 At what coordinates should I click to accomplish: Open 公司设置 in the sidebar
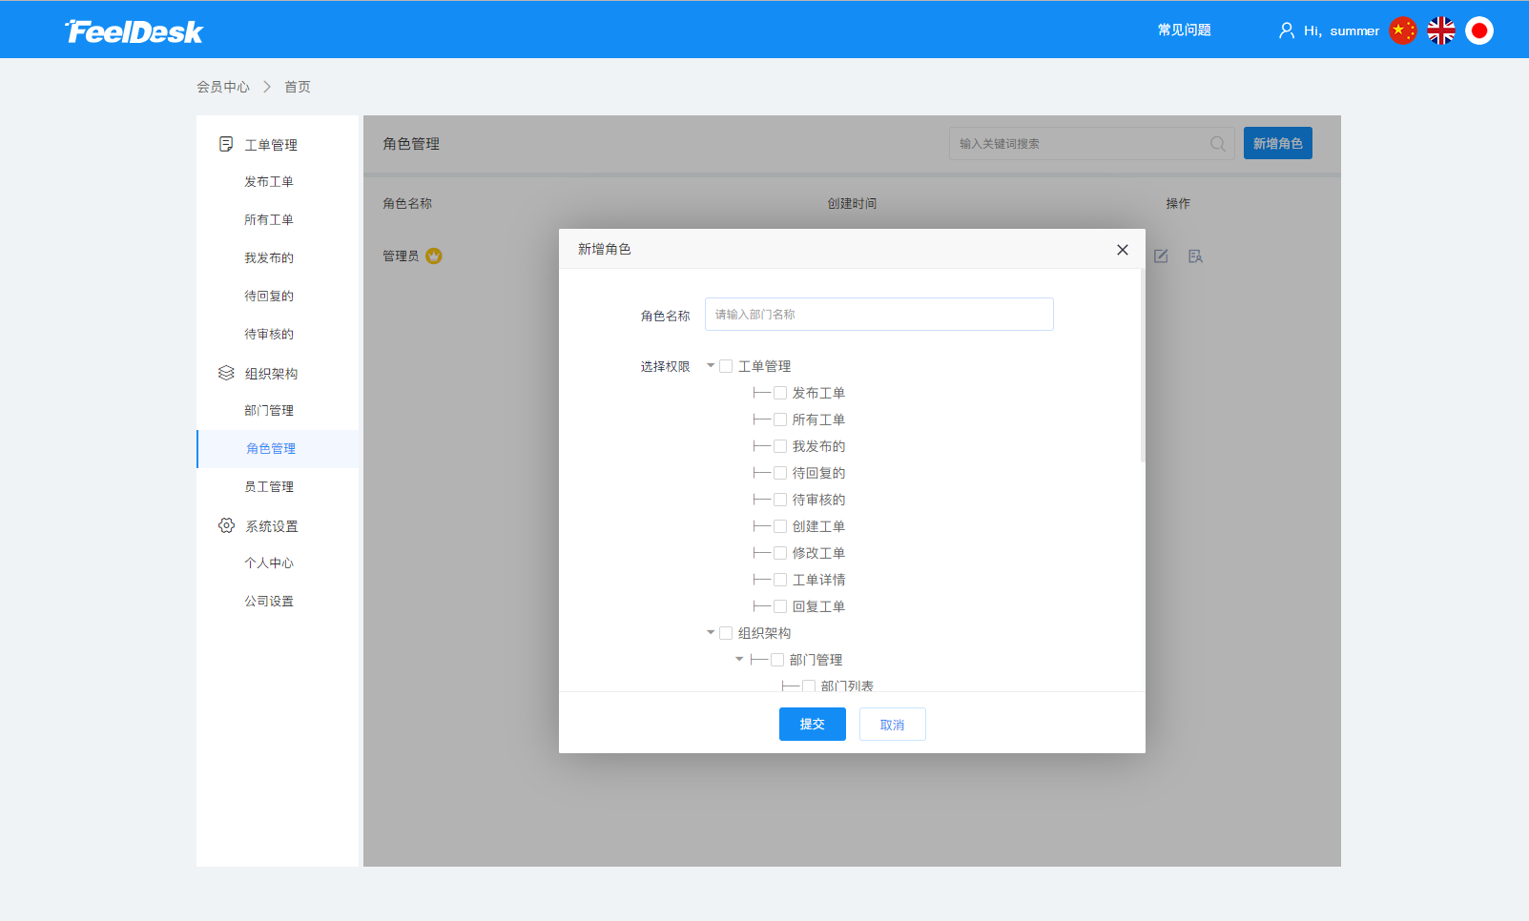point(269,602)
